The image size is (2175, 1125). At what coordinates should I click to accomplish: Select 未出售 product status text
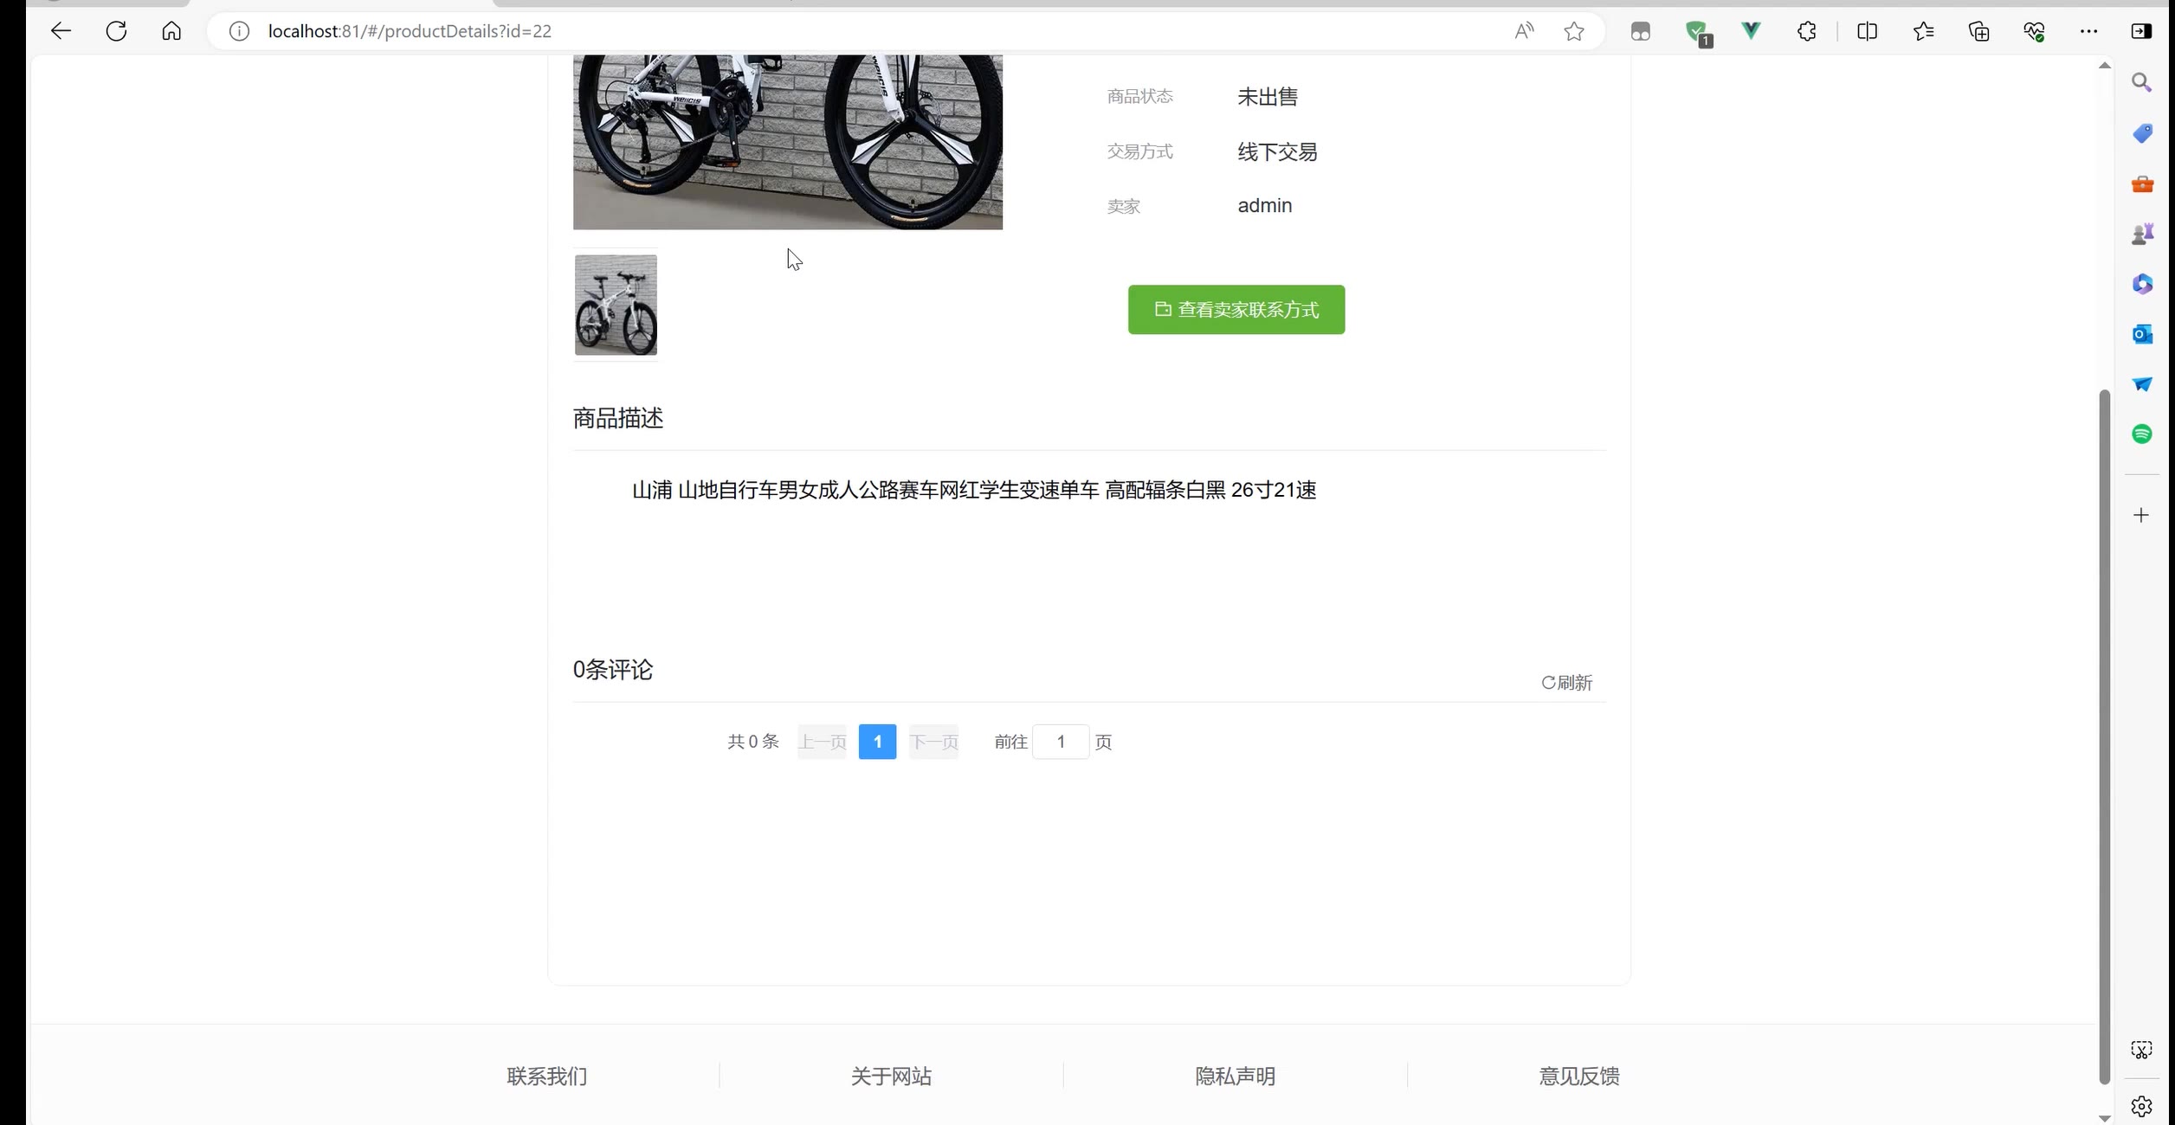1267,97
